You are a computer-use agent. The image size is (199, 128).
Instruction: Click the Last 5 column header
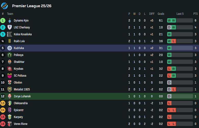coord(180,14)
